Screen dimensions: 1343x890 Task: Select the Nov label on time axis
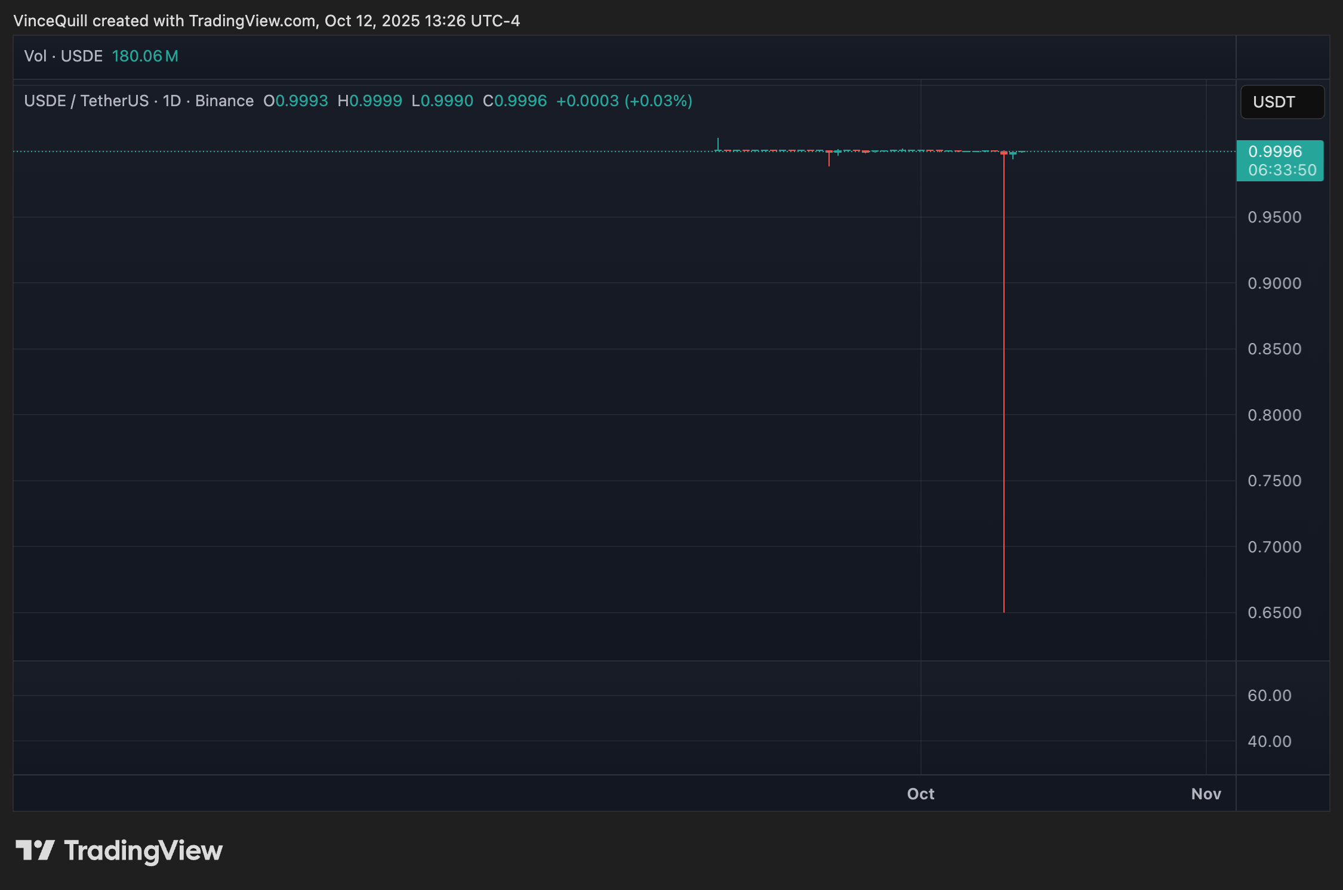point(1206,793)
